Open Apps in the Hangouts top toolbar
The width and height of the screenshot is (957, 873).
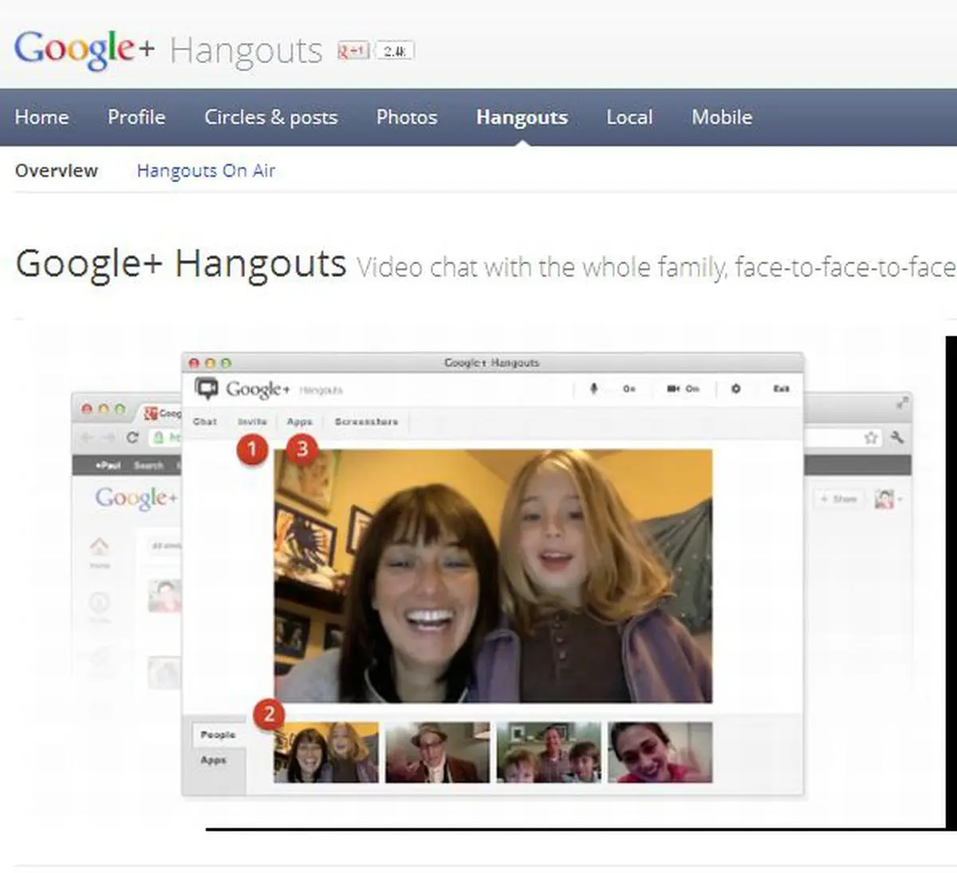coord(300,421)
